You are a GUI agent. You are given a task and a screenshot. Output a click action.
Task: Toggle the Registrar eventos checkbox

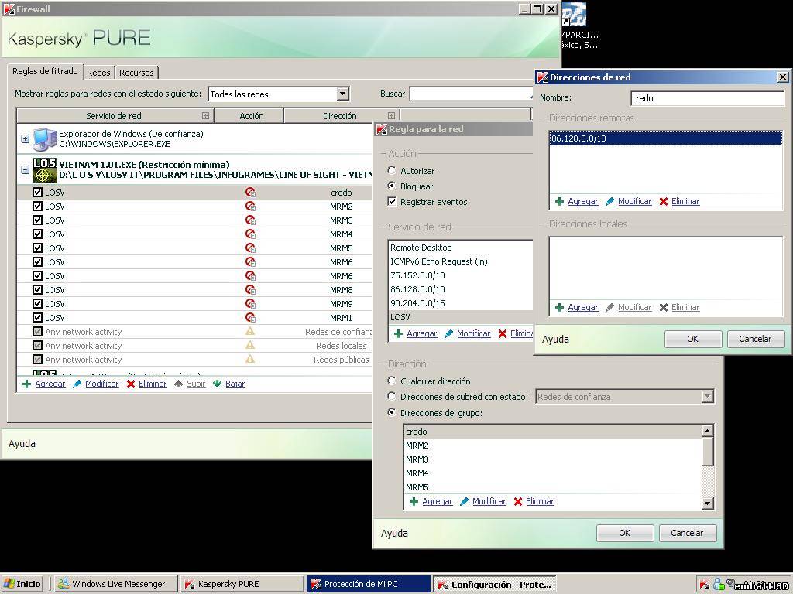(x=392, y=202)
